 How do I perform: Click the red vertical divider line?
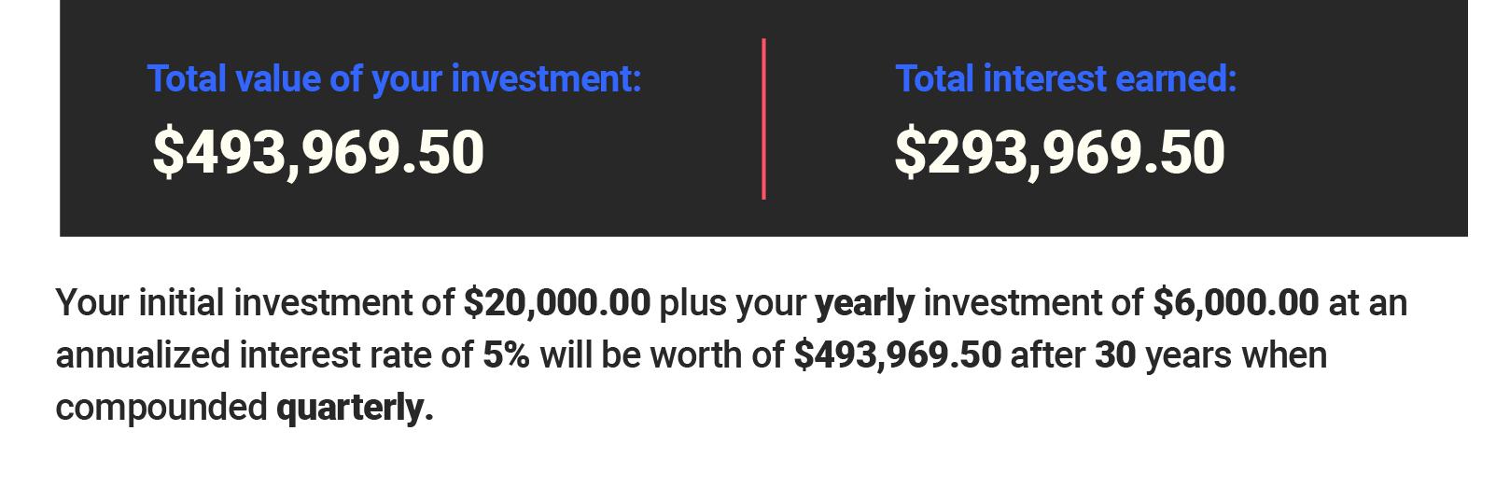point(763,118)
